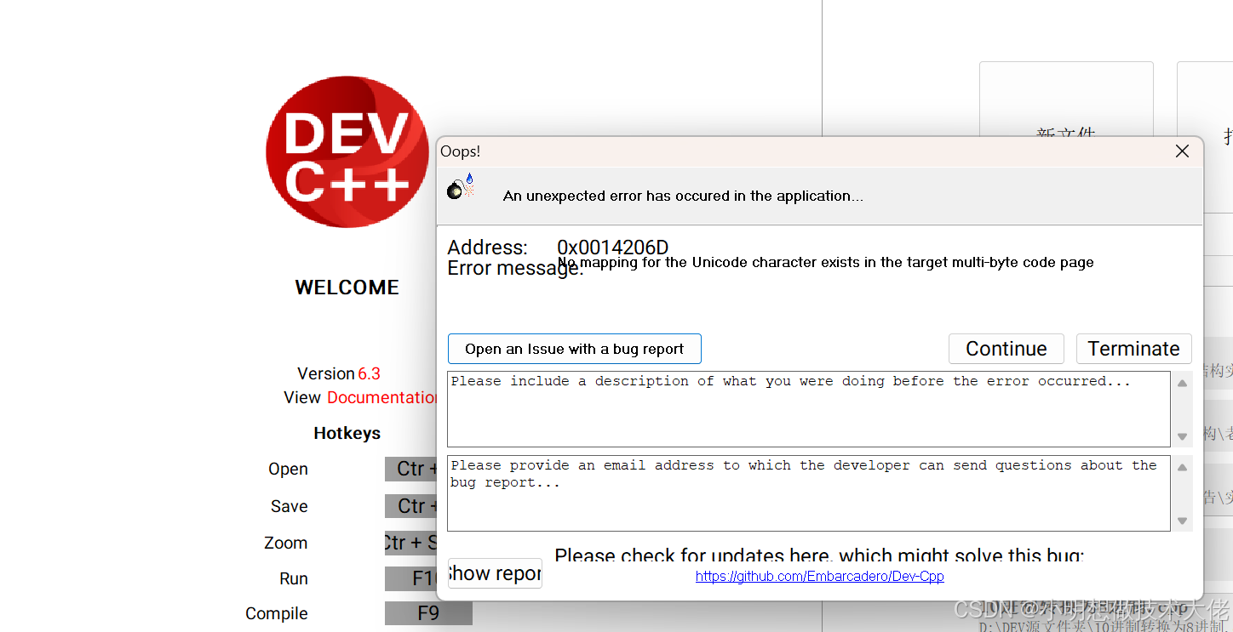The width and height of the screenshot is (1233, 632).
Task: Open the Documentation link on the welcome page
Action: click(382, 397)
